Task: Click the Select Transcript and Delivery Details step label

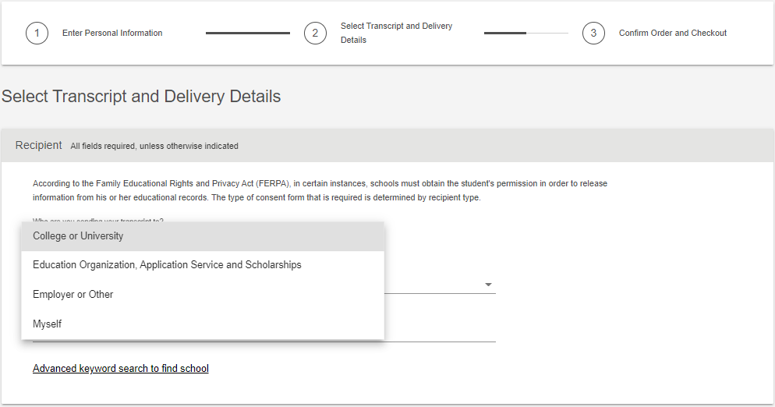Action: [396, 33]
